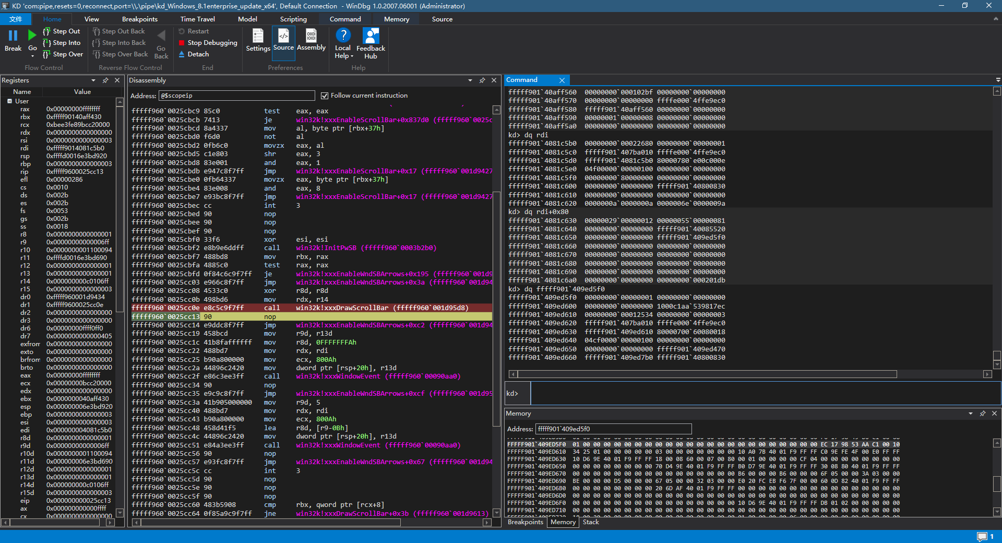Switch to Memory bottom tab
Viewport: 1002px width, 543px height.
tap(563, 522)
